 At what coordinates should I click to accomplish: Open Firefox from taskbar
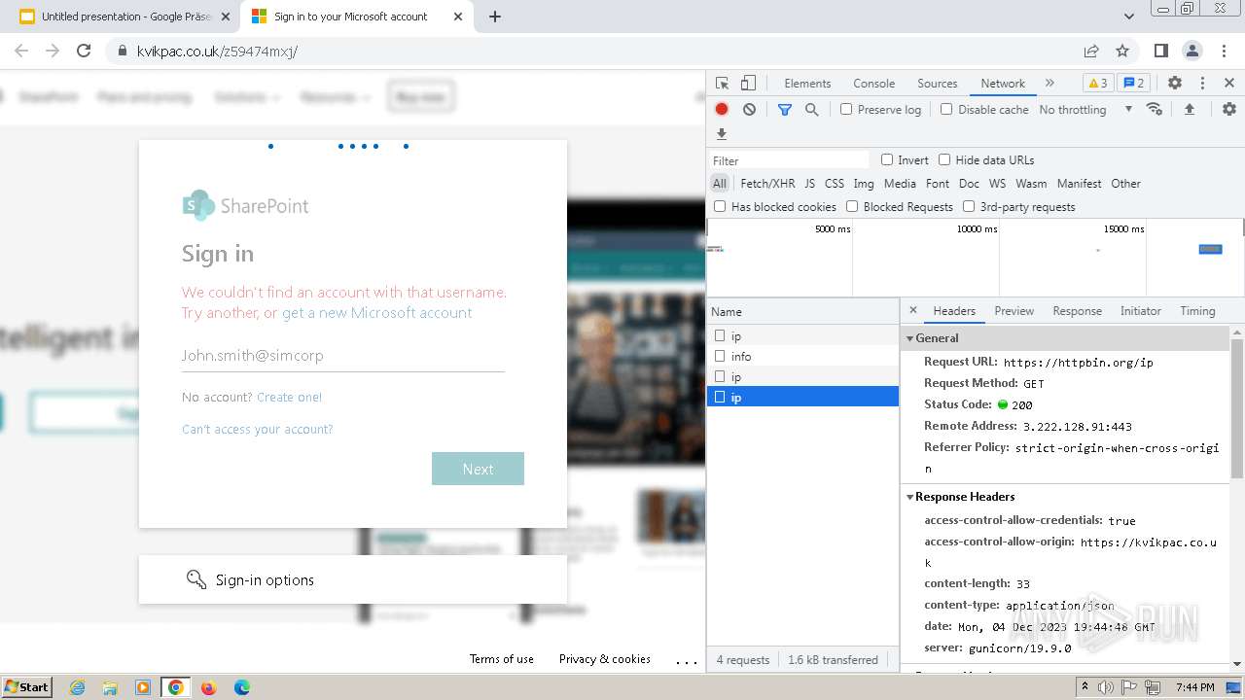(208, 687)
